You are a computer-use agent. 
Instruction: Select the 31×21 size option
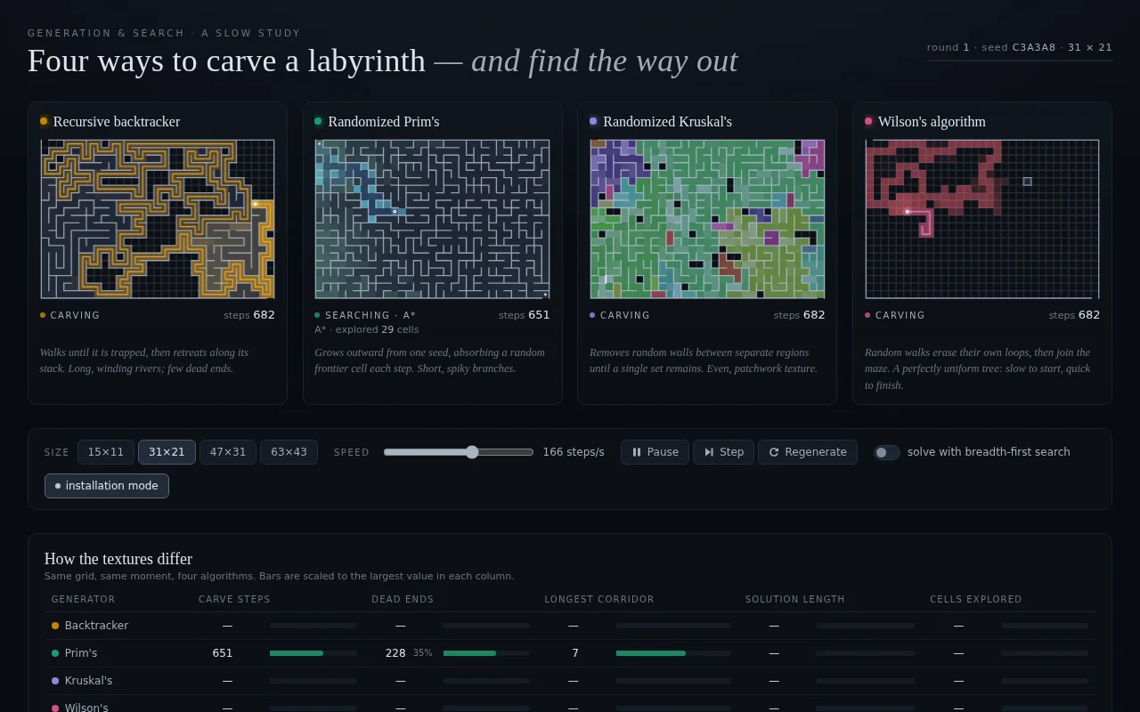(167, 452)
